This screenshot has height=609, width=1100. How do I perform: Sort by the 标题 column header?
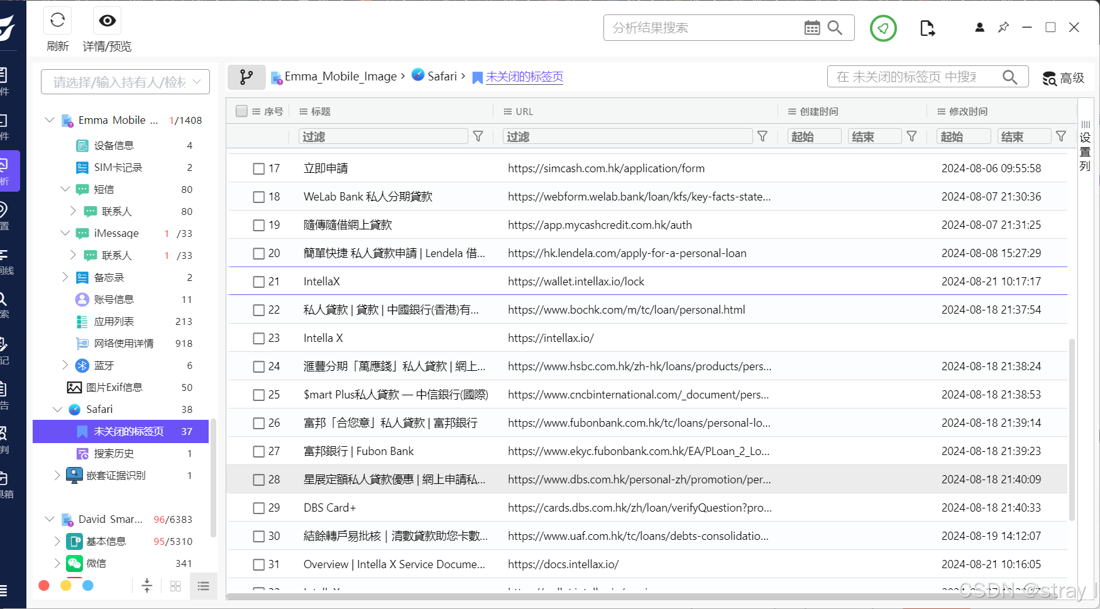click(x=321, y=111)
